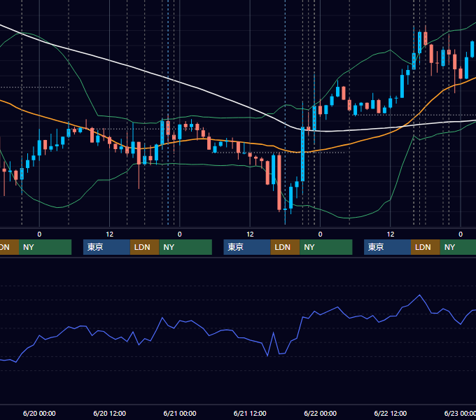Click the 6/22 12:00 date label
This screenshot has width=476, height=420.
click(x=390, y=413)
